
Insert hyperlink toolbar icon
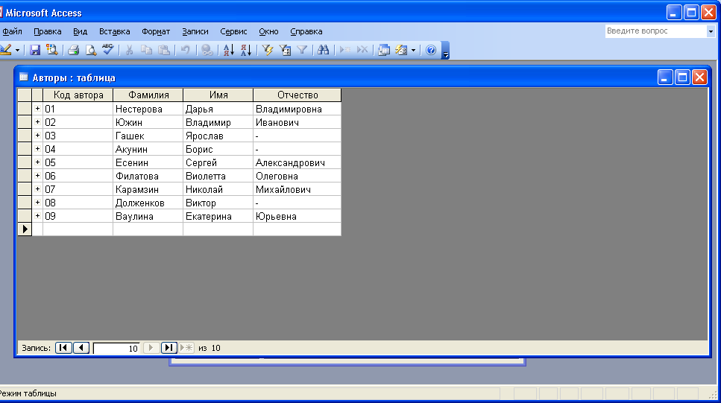click(x=207, y=50)
